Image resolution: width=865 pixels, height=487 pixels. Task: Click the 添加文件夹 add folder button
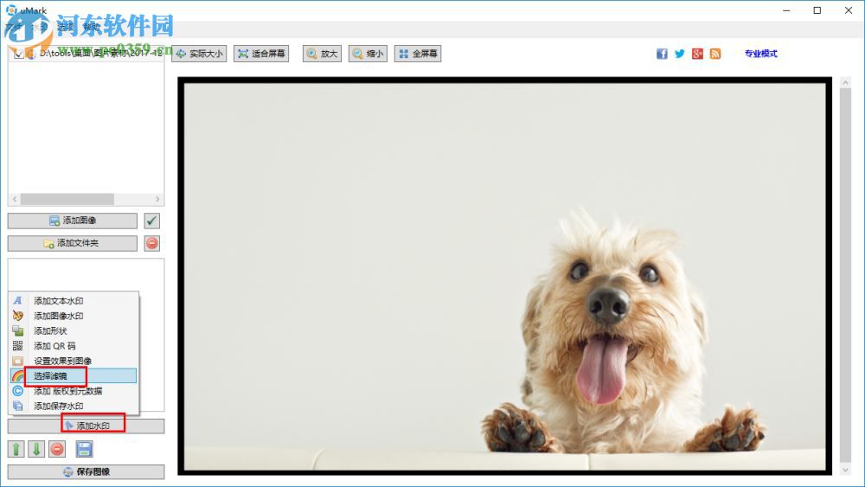pos(73,243)
